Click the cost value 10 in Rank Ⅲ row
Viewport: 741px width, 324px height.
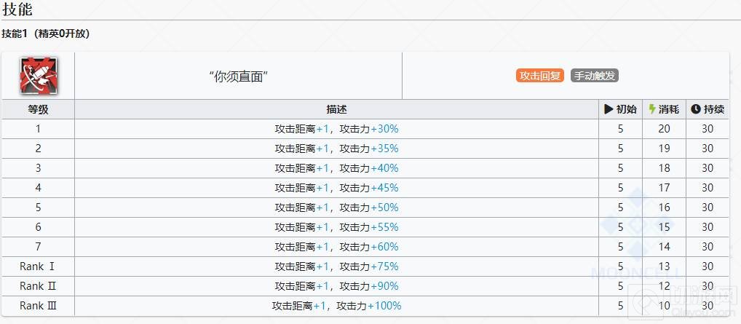pyautogui.click(x=664, y=306)
